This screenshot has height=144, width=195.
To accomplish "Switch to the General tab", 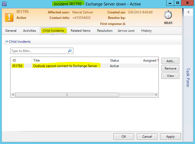I will (11, 31).
